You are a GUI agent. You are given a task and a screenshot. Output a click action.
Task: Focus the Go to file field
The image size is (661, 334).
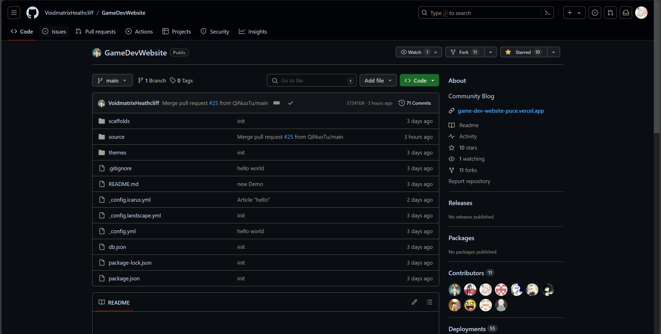[312, 80]
